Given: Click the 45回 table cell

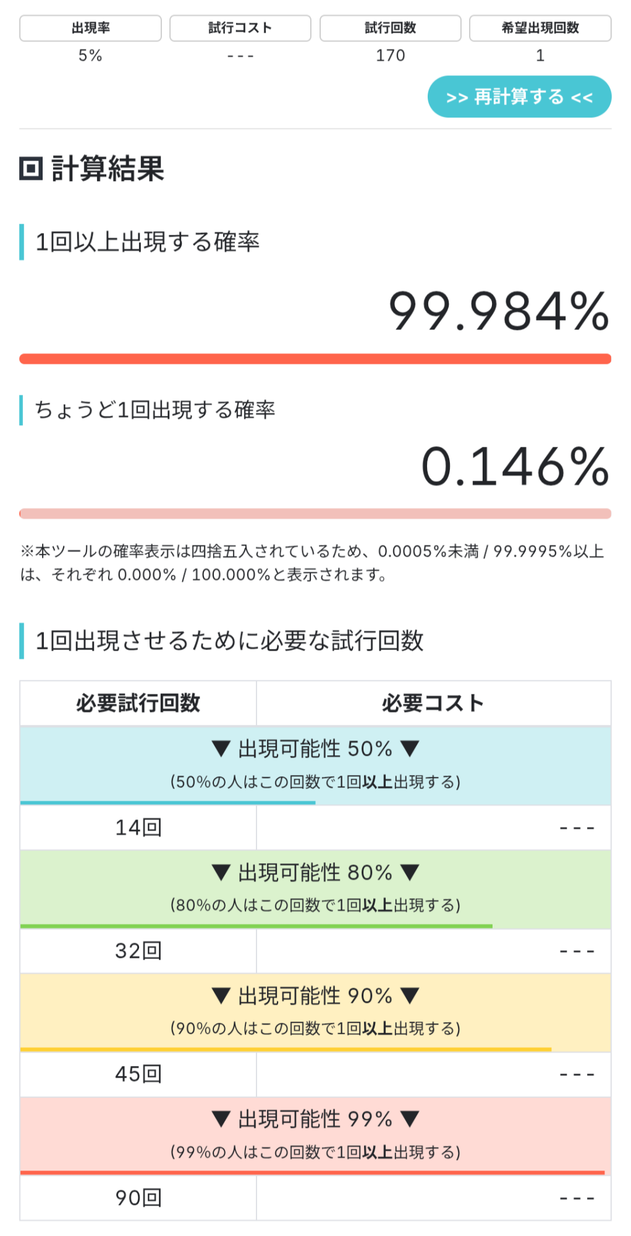Looking at the screenshot, I should click(138, 1075).
